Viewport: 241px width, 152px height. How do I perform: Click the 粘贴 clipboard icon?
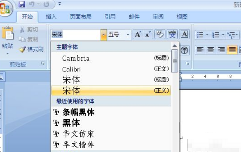tap(7, 33)
